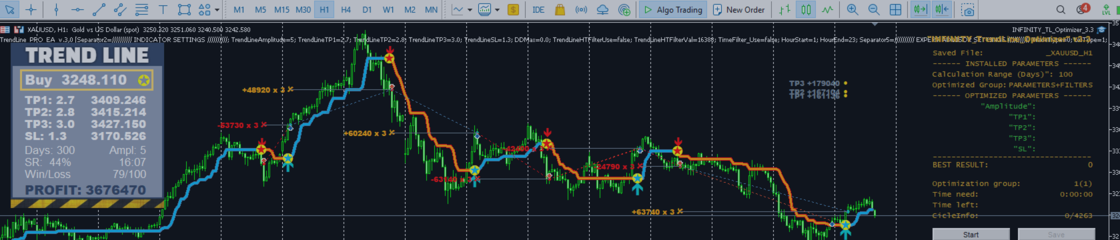Click the gold dollar sign icon
The width and height of the screenshot is (1120, 240).
pyautogui.click(x=513, y=10)
